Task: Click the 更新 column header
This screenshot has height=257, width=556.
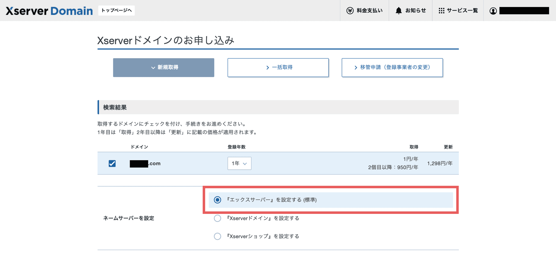Action: coord(448,147)
